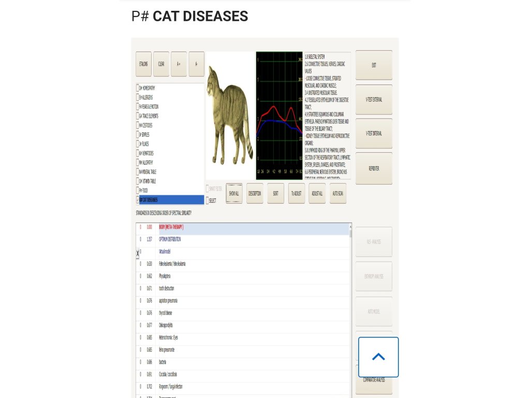This screenshot has height=398, width=530.
Task: Check the I# SIMPLES checkbox
Action: pos(138,134)
